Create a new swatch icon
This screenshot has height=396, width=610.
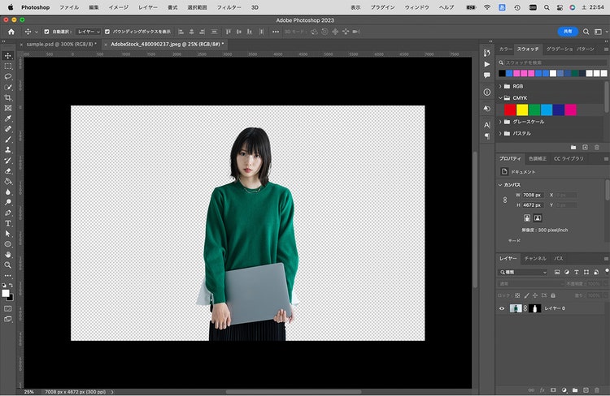coord(585,148)
